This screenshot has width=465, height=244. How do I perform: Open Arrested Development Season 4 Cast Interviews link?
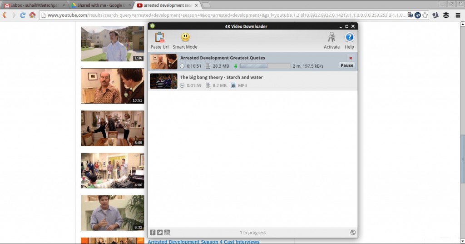(x=203, y=242)
